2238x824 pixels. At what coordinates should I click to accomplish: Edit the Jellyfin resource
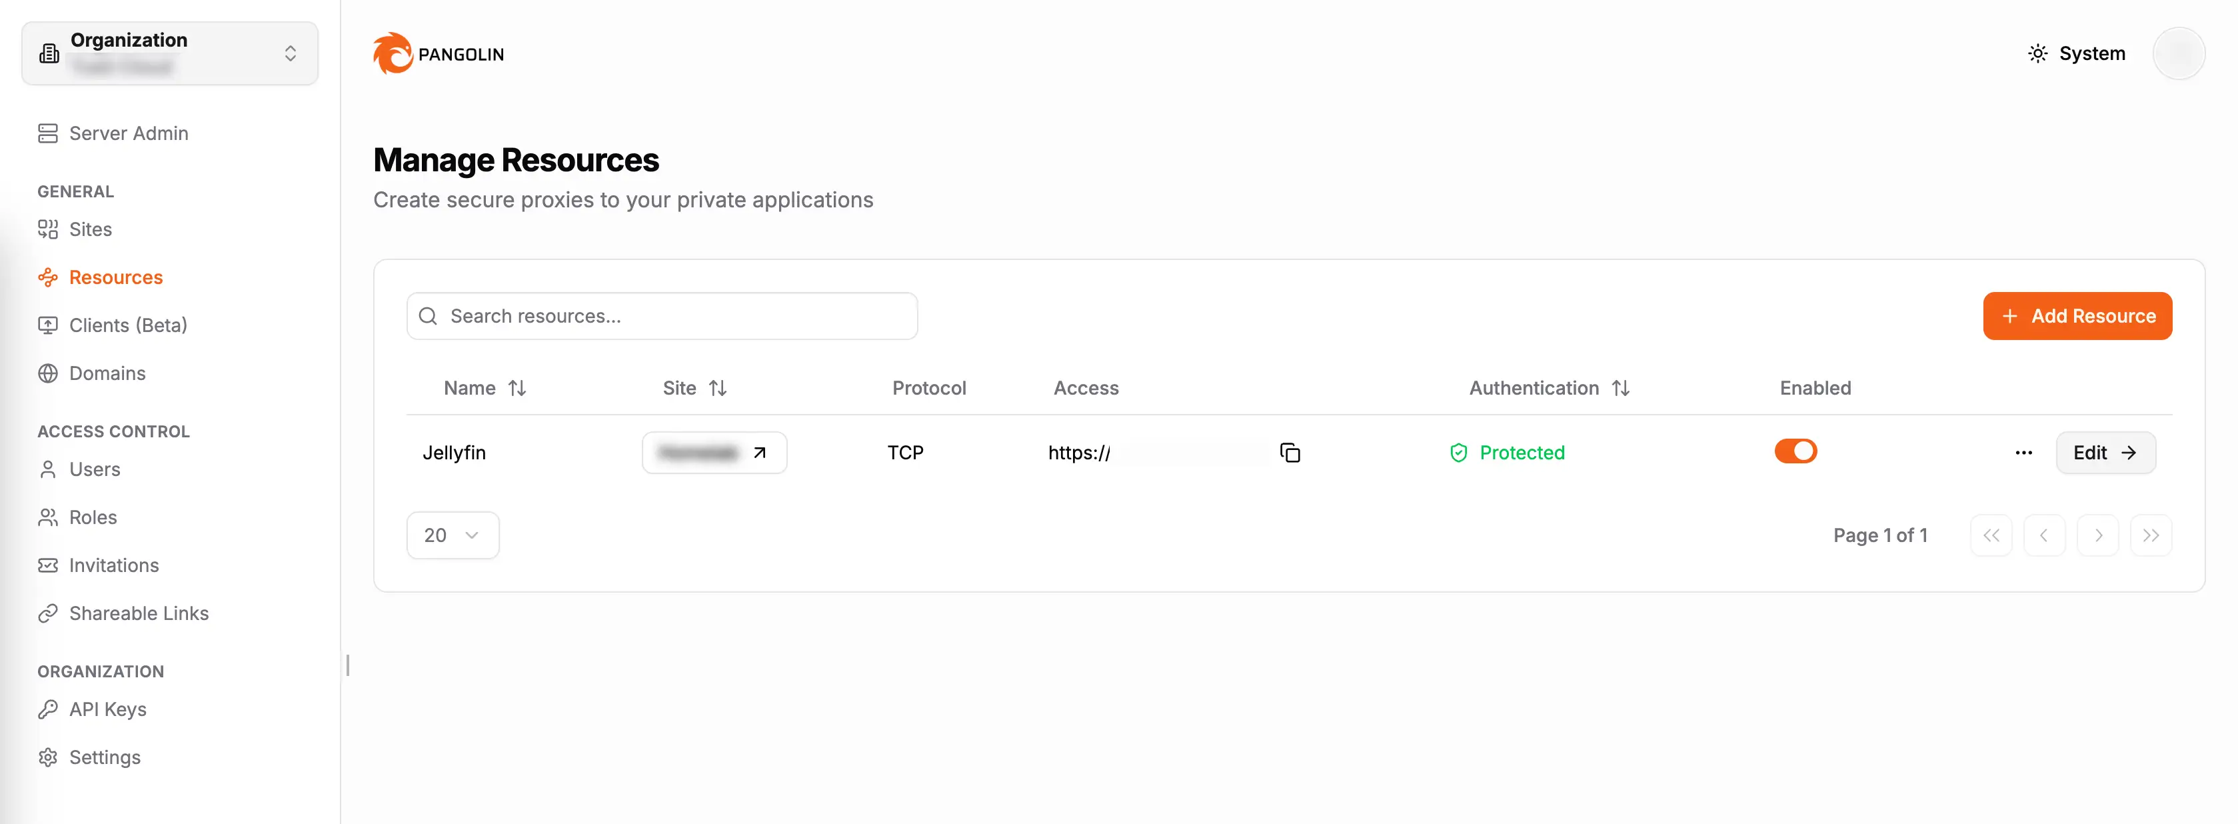(x=2105, y=452)
